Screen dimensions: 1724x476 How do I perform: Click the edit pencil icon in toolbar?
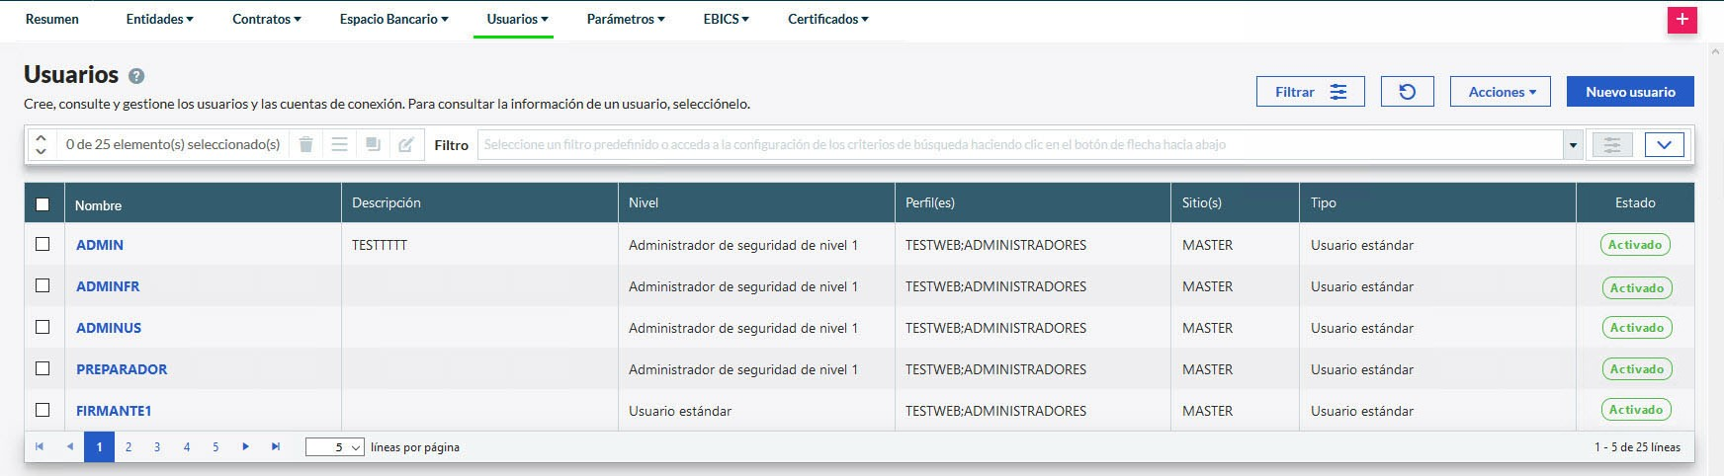pyautogui.click(x=405, y=145)
